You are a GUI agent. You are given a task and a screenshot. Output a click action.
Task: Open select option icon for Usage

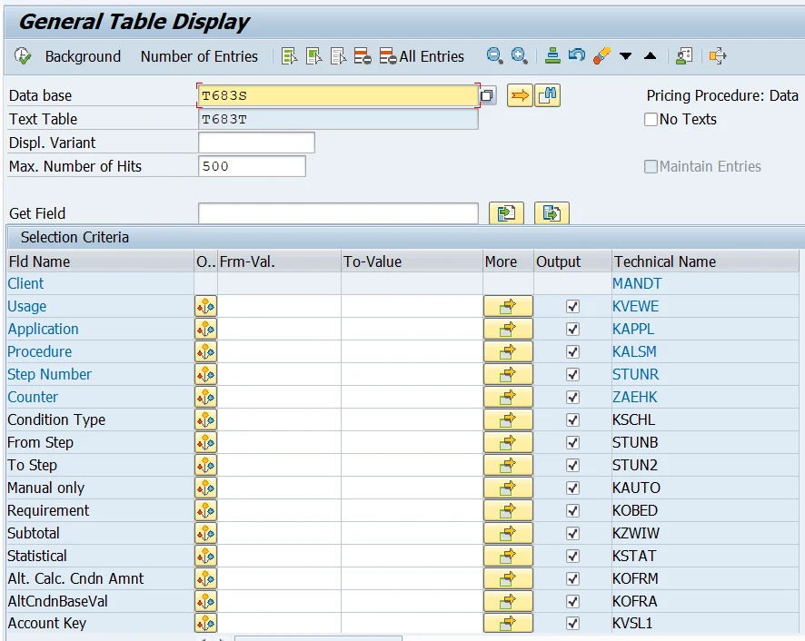(206, 306)
